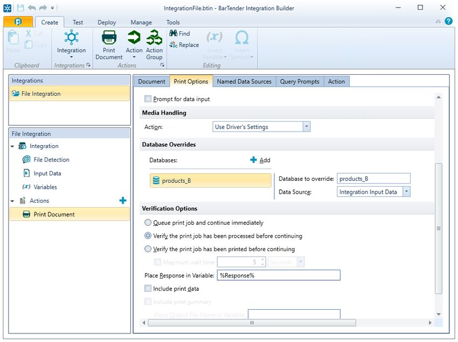Image resolution: width=458 pixels, height=342 pixels.
Task: Select Verify print job has been printed
Action: tap(148, 248)
